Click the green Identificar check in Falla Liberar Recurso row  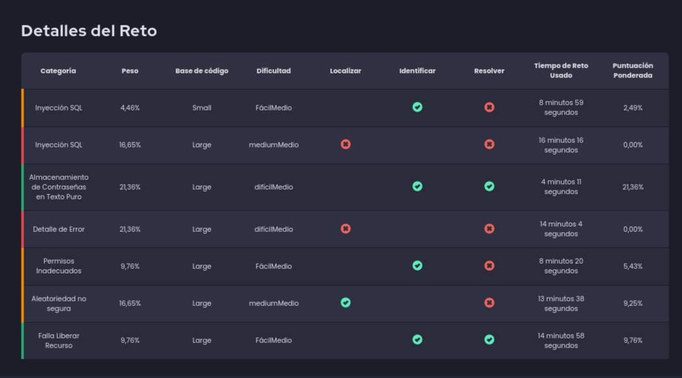click(417, 340)
